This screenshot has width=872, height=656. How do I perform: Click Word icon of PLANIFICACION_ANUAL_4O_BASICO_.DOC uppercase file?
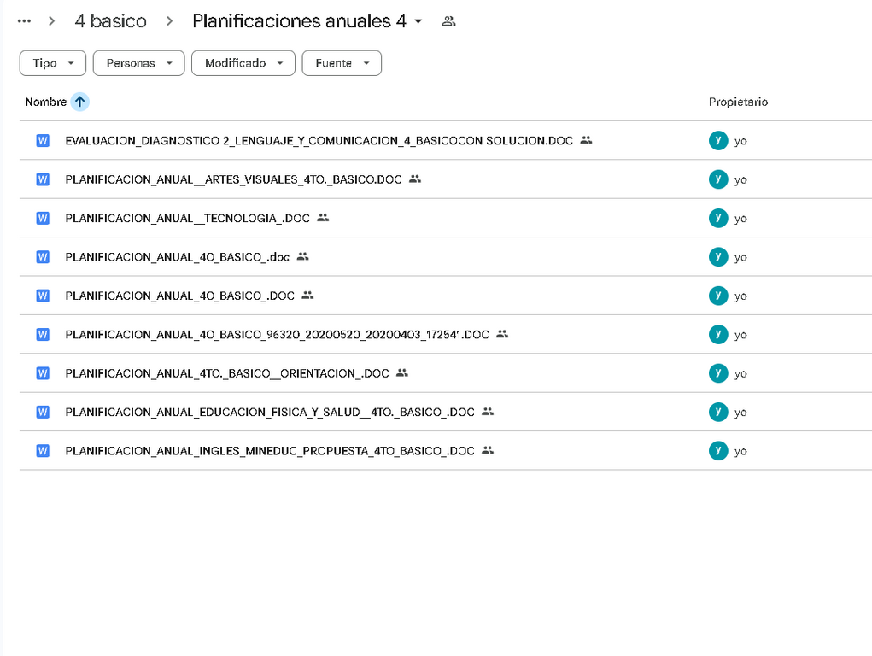(43, 296)
